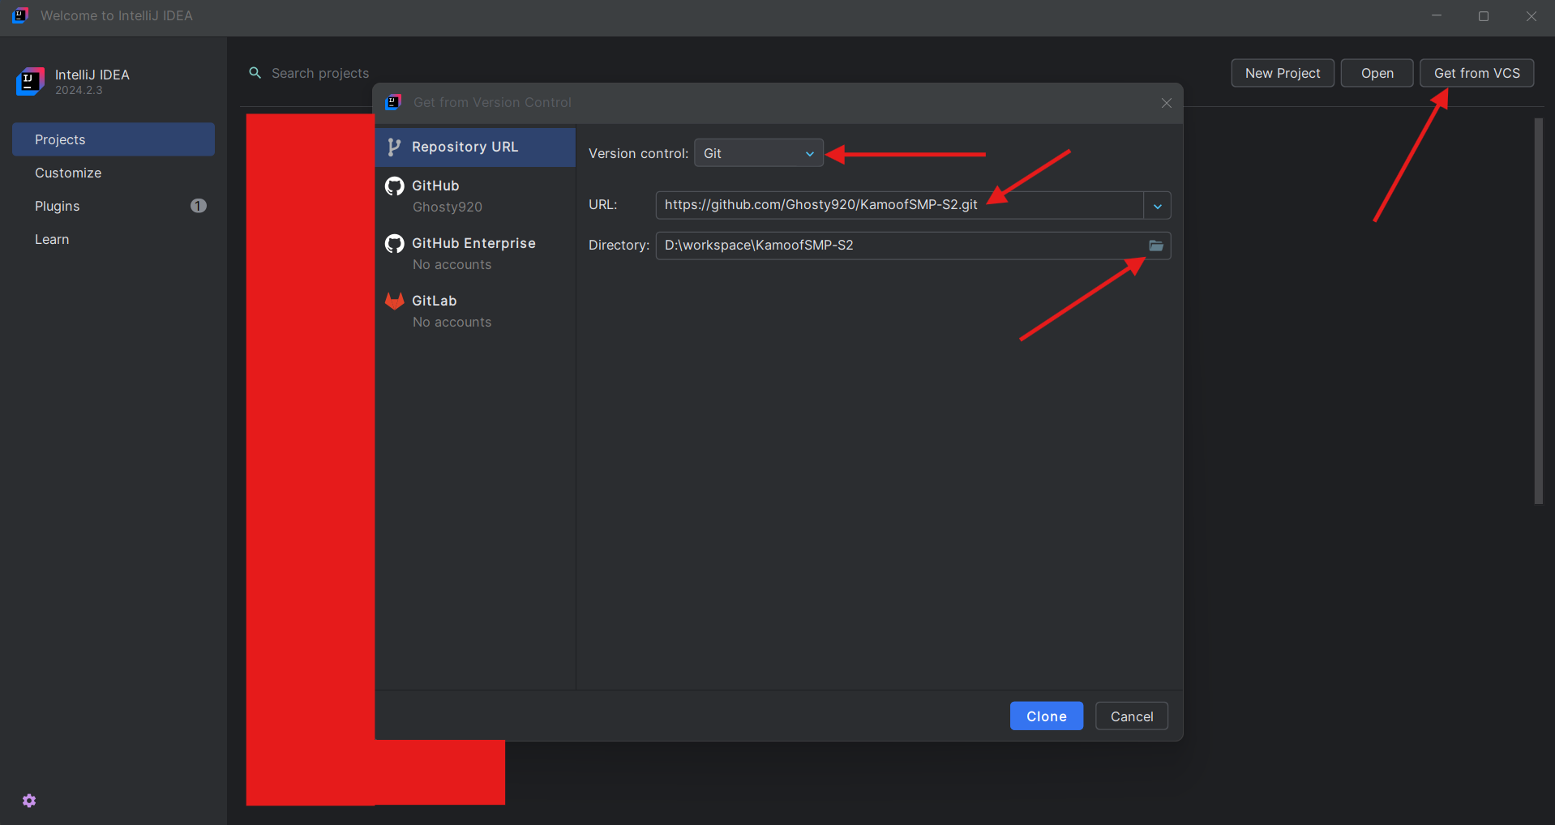Click the GitHub Enterprise octocat icon
The width and height of the screenshot is (1555, 825).
(x=394, y=243)
